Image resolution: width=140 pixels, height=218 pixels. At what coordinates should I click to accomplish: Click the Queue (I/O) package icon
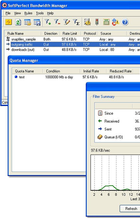click(x=100, y=137)
